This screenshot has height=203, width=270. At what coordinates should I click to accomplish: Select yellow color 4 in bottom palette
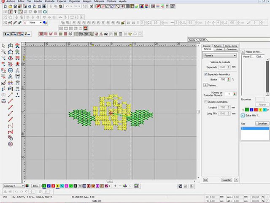[x=58, y=186]
